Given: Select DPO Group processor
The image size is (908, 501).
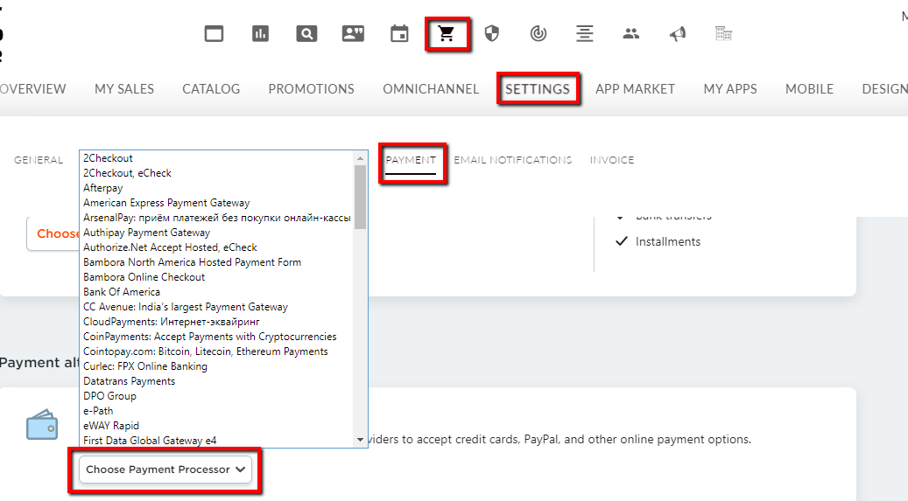Looking at the screenshot, I should (216, 396).
